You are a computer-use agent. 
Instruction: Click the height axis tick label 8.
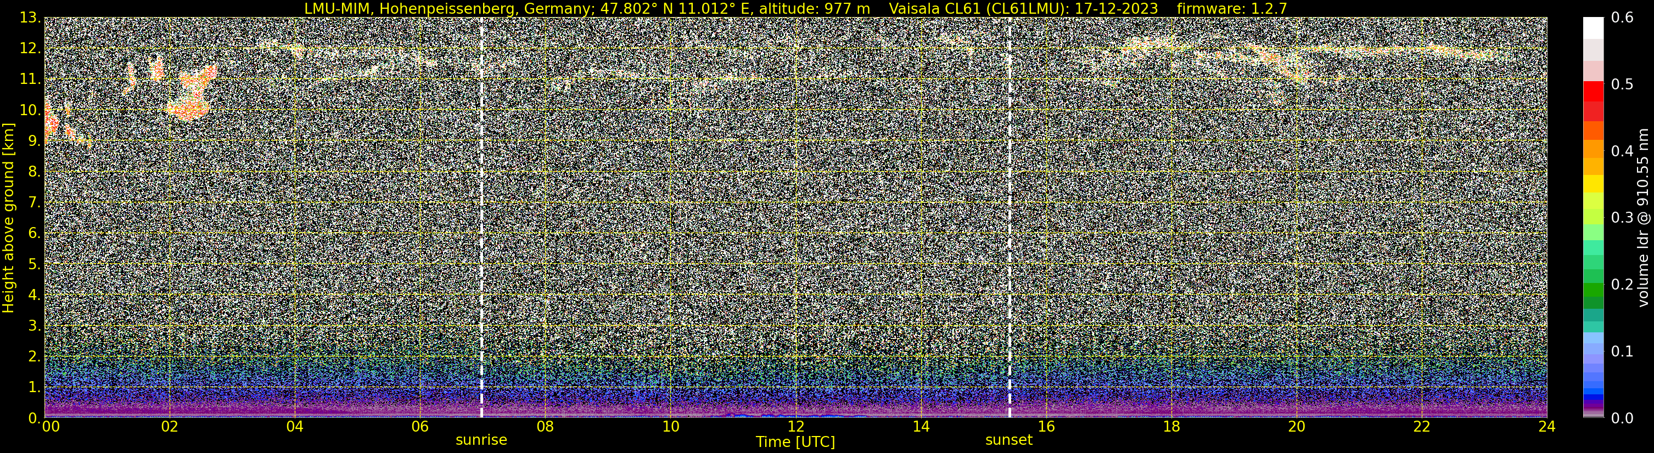coord(35,171)
